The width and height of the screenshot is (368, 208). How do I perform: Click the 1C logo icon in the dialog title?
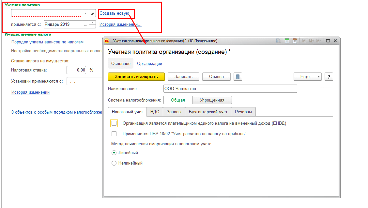click(107, 41)
